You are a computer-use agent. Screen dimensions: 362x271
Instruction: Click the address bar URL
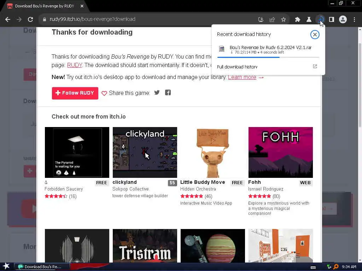(92, 19)
